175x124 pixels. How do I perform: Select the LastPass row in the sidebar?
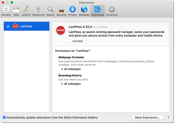coord(27,26)
